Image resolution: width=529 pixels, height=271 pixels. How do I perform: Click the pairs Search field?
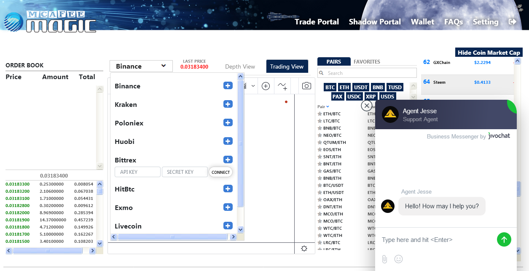click(x=367, y=73)
